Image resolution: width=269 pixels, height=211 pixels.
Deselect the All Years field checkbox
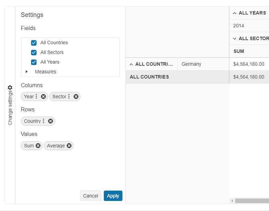coord(34,62)
